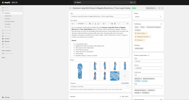Screen dimensions: 189x100
Task: Click the Settings gear in the sidebar
Action: coord(3,97)
